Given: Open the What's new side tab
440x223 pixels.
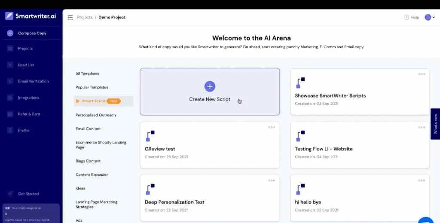Looking at the screenshot, I should tap(435, 124).
